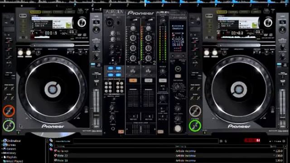The height and width of the screenshot is (163, 290).
Task: Toggle bottom-right blue Sound Color FX button
Action: [x=118, y=75]
